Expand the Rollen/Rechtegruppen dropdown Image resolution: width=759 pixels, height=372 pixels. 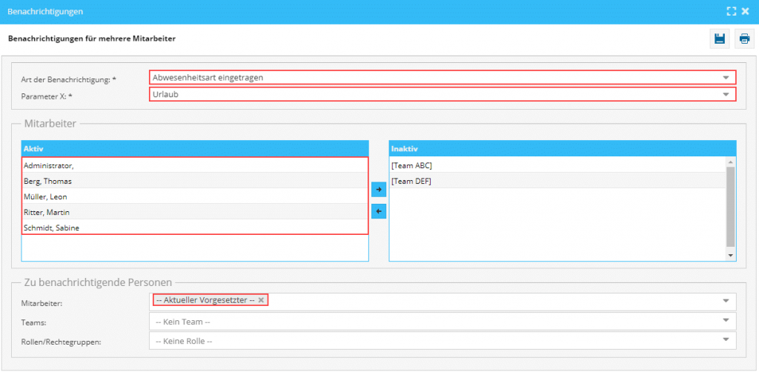[x=726, y=340]
